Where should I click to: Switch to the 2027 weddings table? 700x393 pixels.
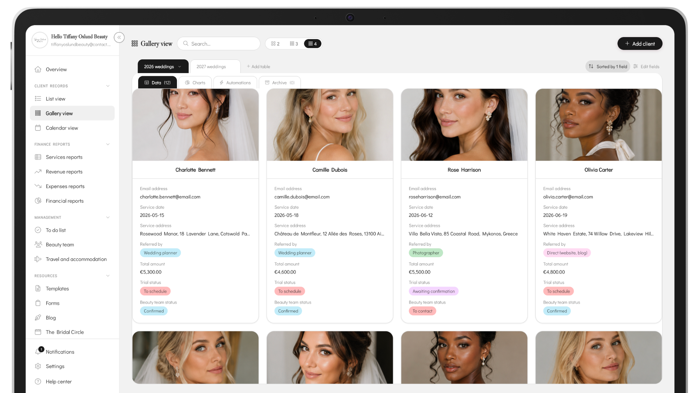(x=215, y=67)
